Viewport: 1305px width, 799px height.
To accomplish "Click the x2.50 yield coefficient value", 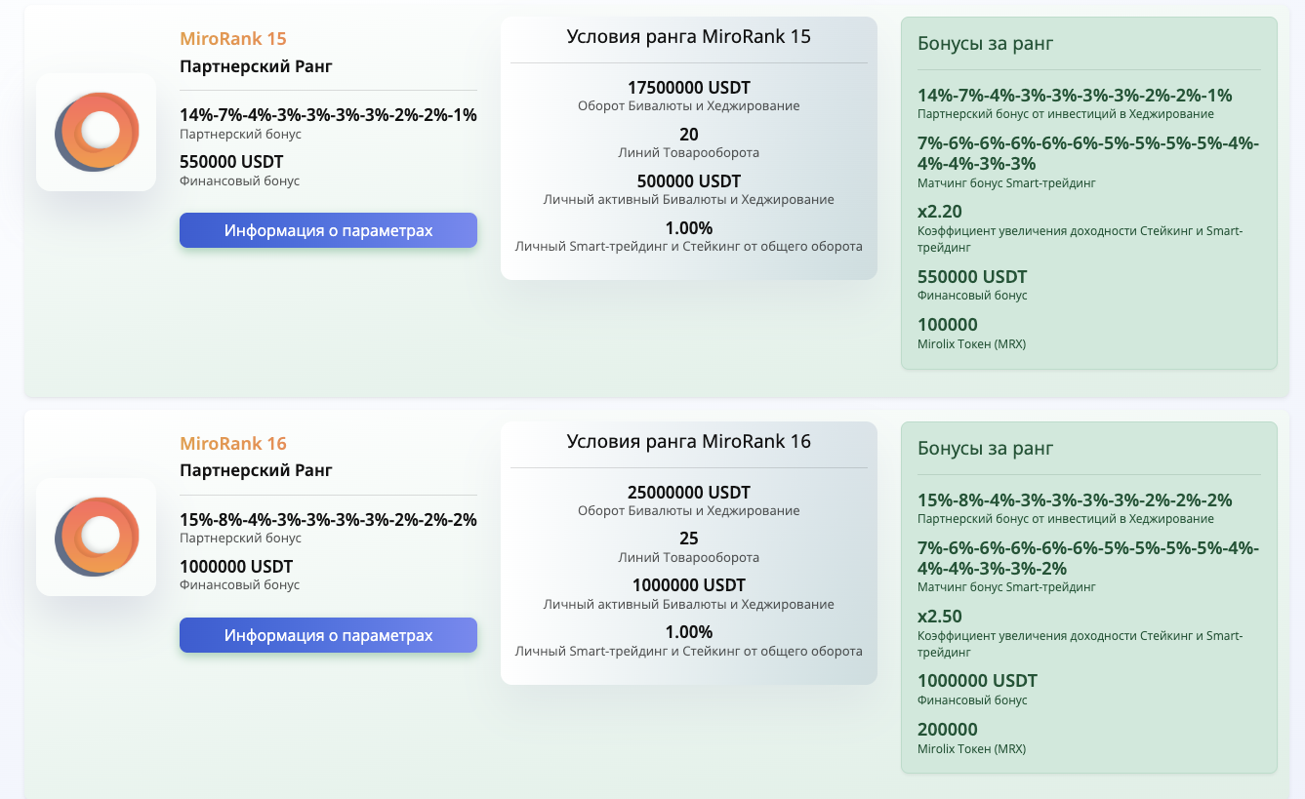I will point(939,617).
